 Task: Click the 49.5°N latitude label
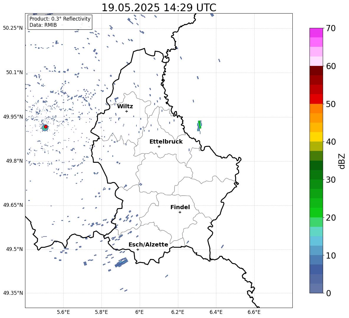click(14, 249)
